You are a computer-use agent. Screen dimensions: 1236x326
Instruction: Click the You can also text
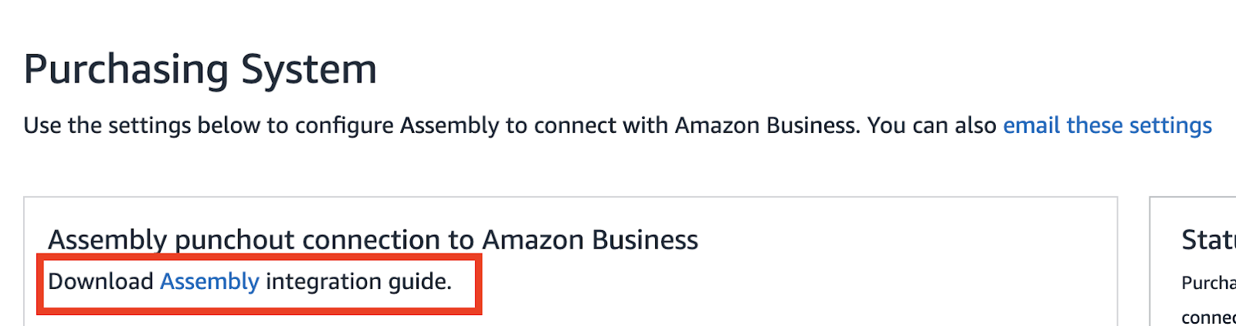(x=932, y=125)
